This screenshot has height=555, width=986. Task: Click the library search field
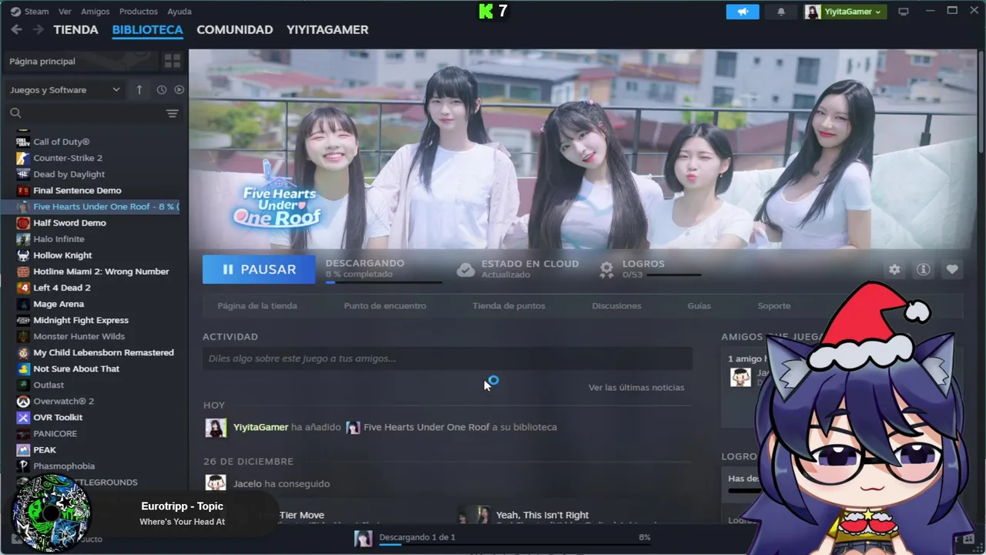click(x=85, y=113)
